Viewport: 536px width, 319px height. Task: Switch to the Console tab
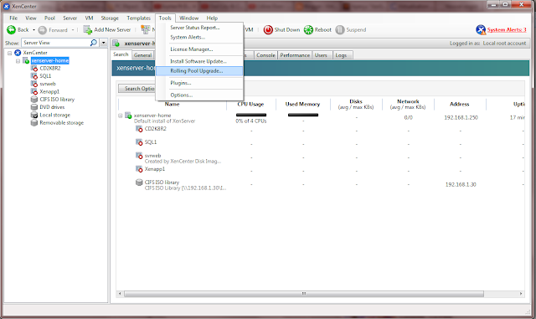(265, 55)
